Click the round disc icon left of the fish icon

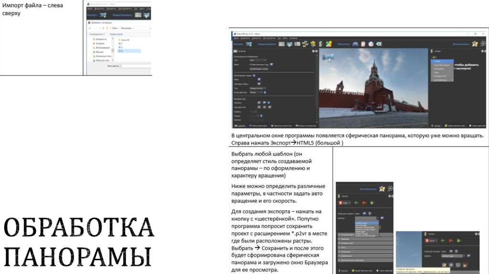click(371, 44)
